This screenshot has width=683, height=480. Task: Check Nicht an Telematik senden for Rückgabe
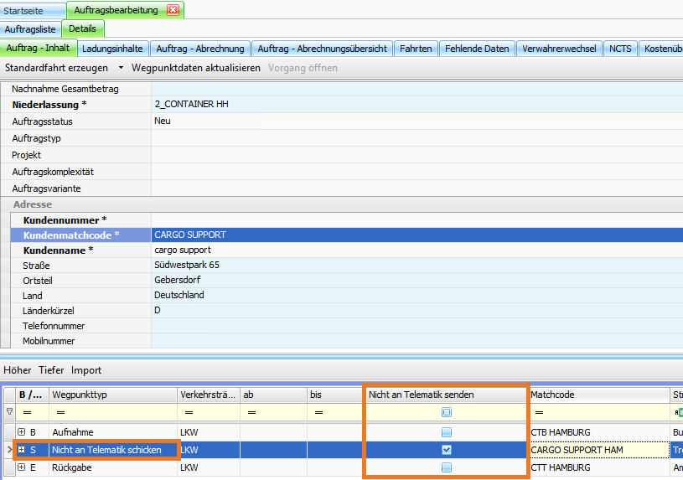pyautogui.click(x=447, y=467)
